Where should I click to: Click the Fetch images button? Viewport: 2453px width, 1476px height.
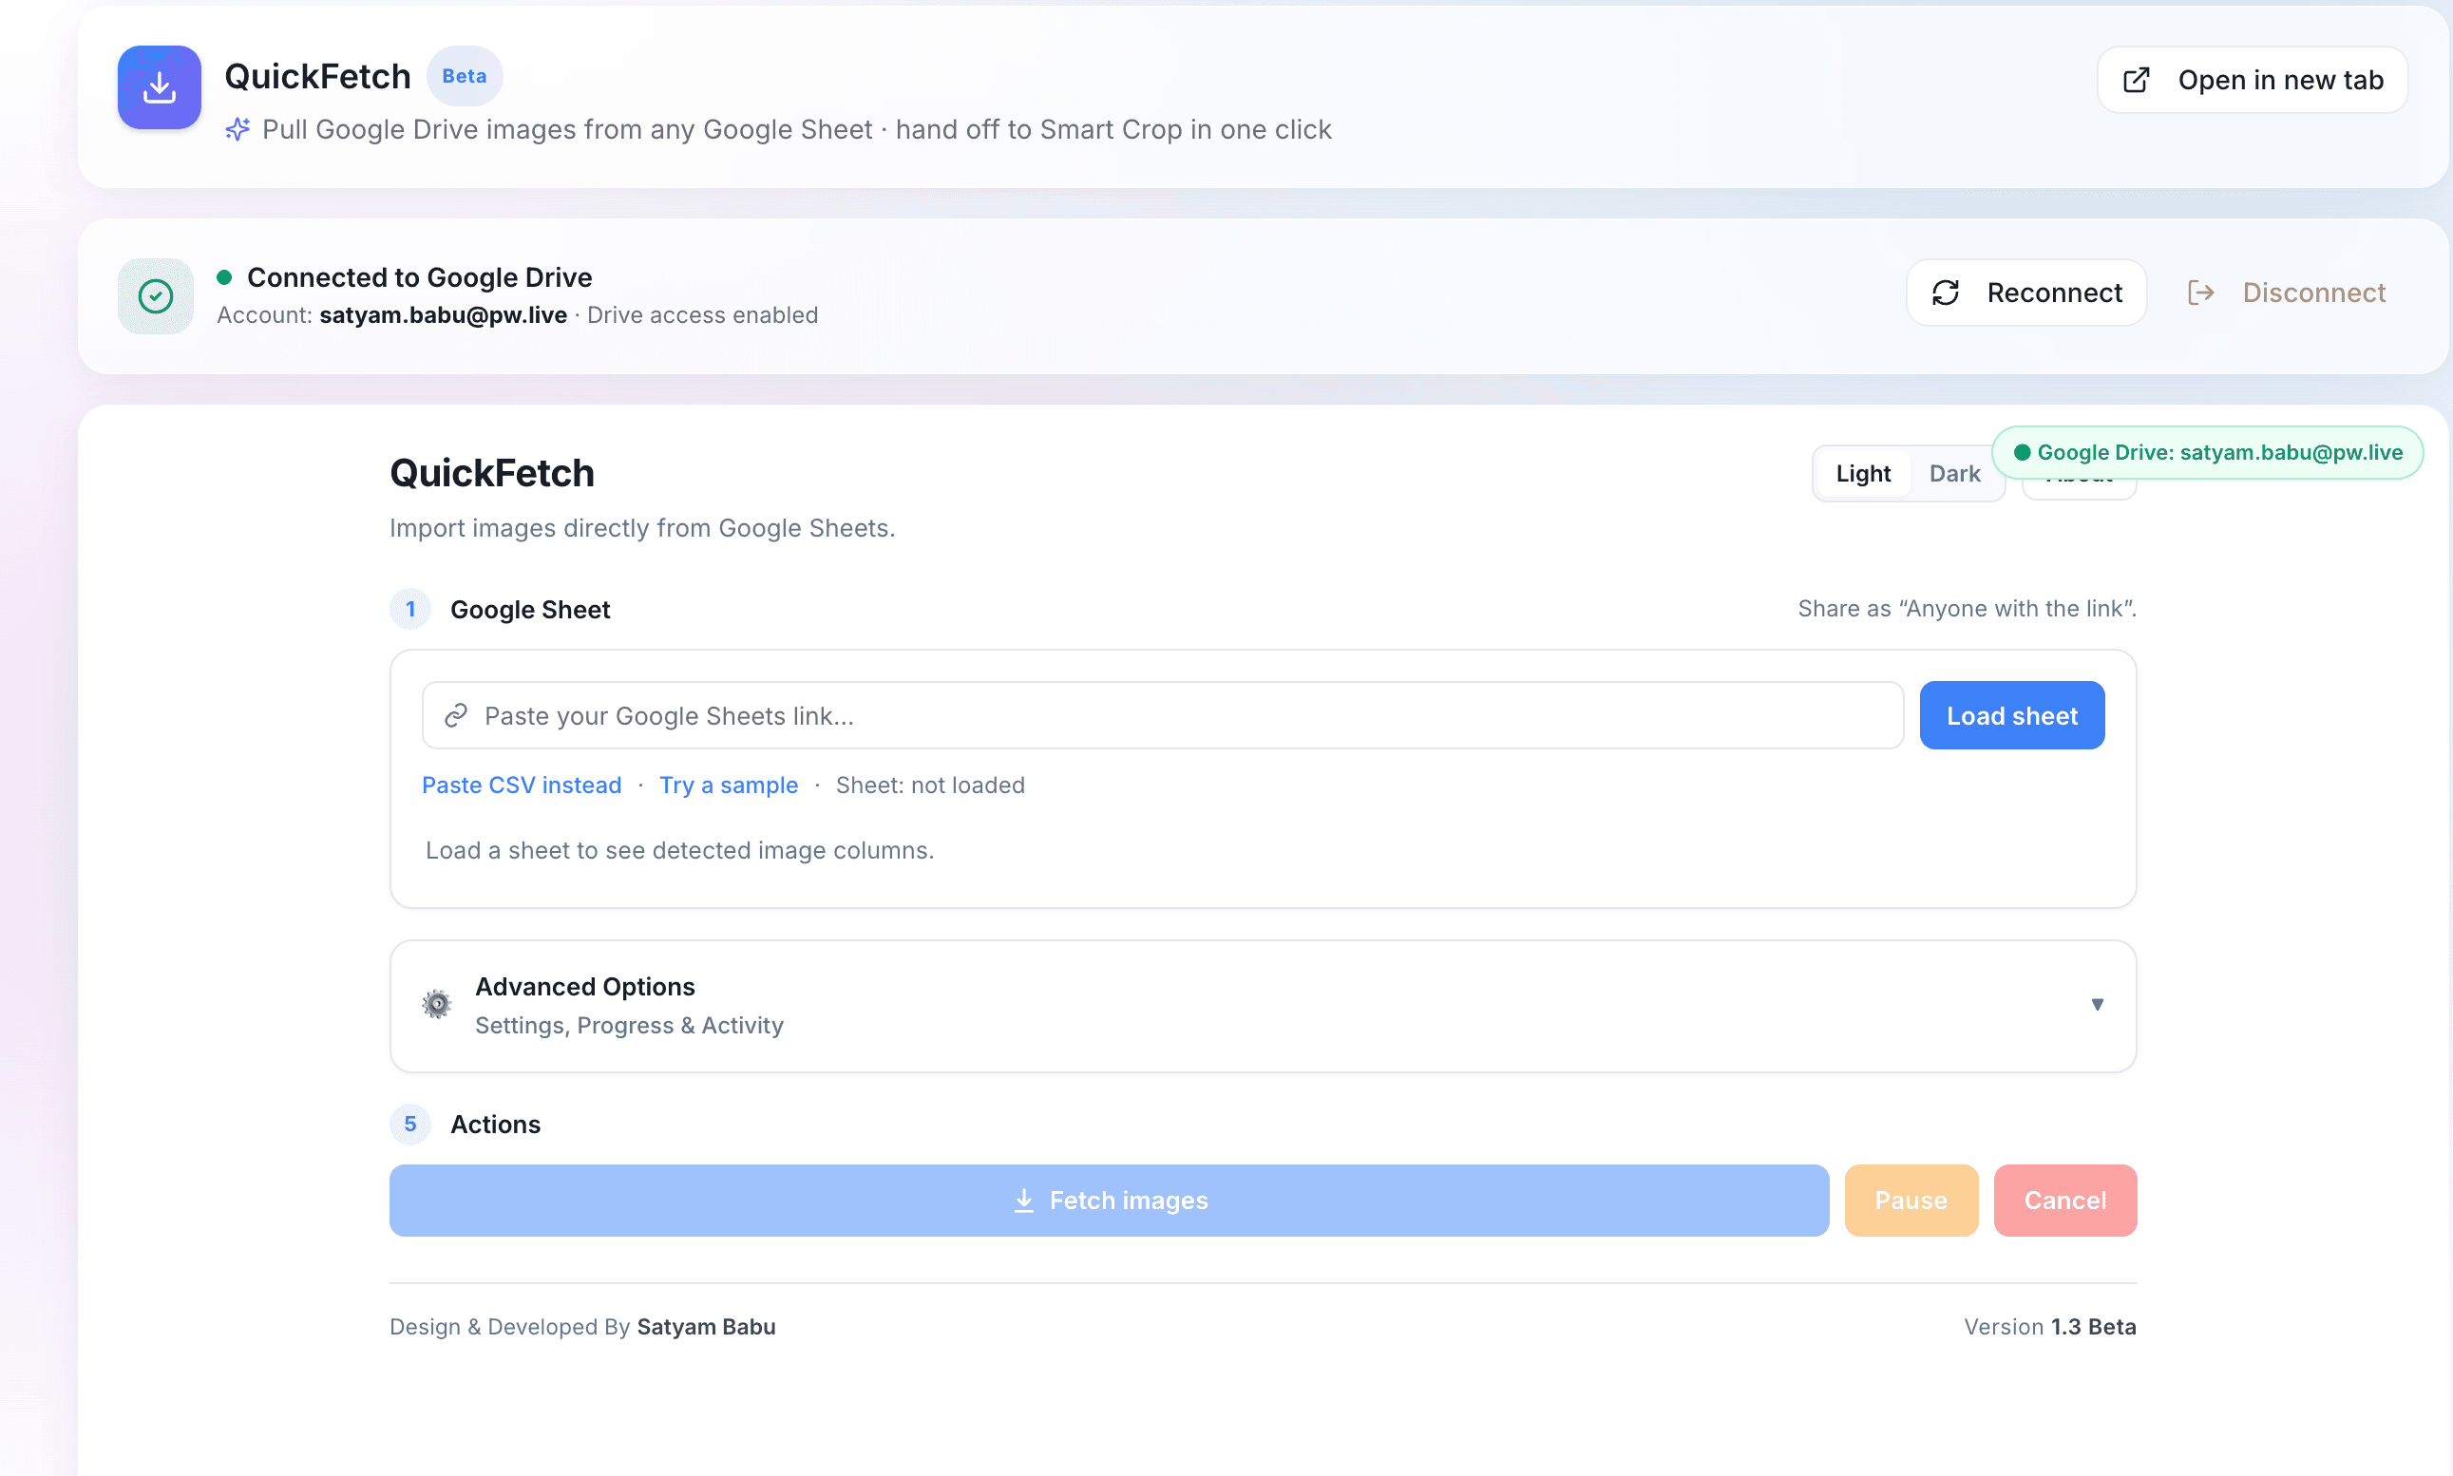point(1108,1201)
